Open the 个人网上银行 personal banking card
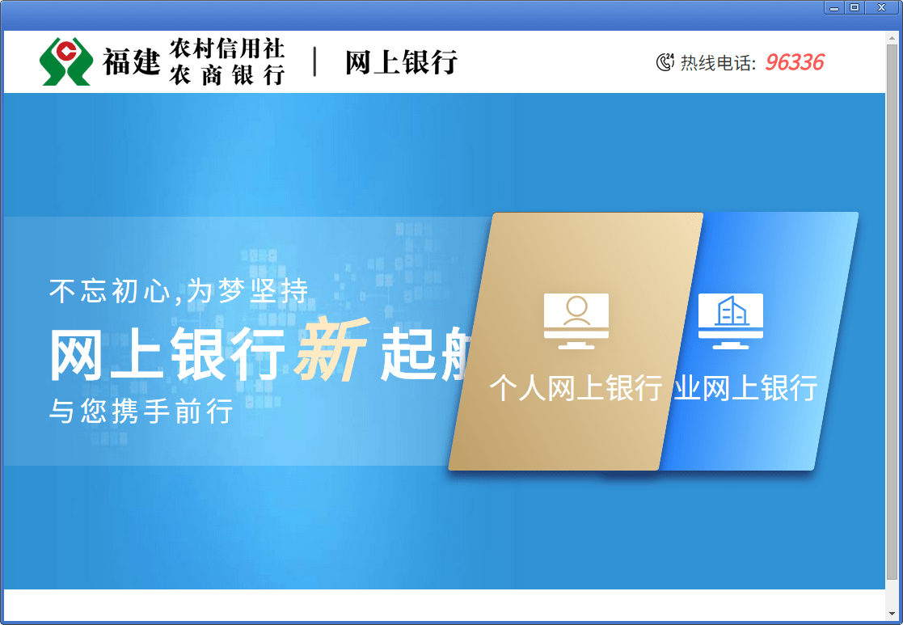 [x=576, y=341]
